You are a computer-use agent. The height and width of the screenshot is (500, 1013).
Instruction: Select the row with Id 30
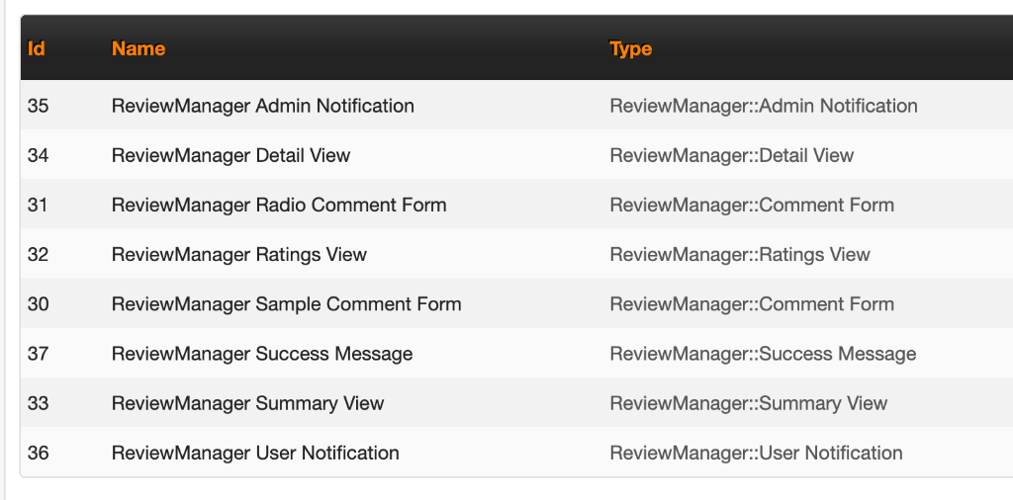tap(38, 304)
